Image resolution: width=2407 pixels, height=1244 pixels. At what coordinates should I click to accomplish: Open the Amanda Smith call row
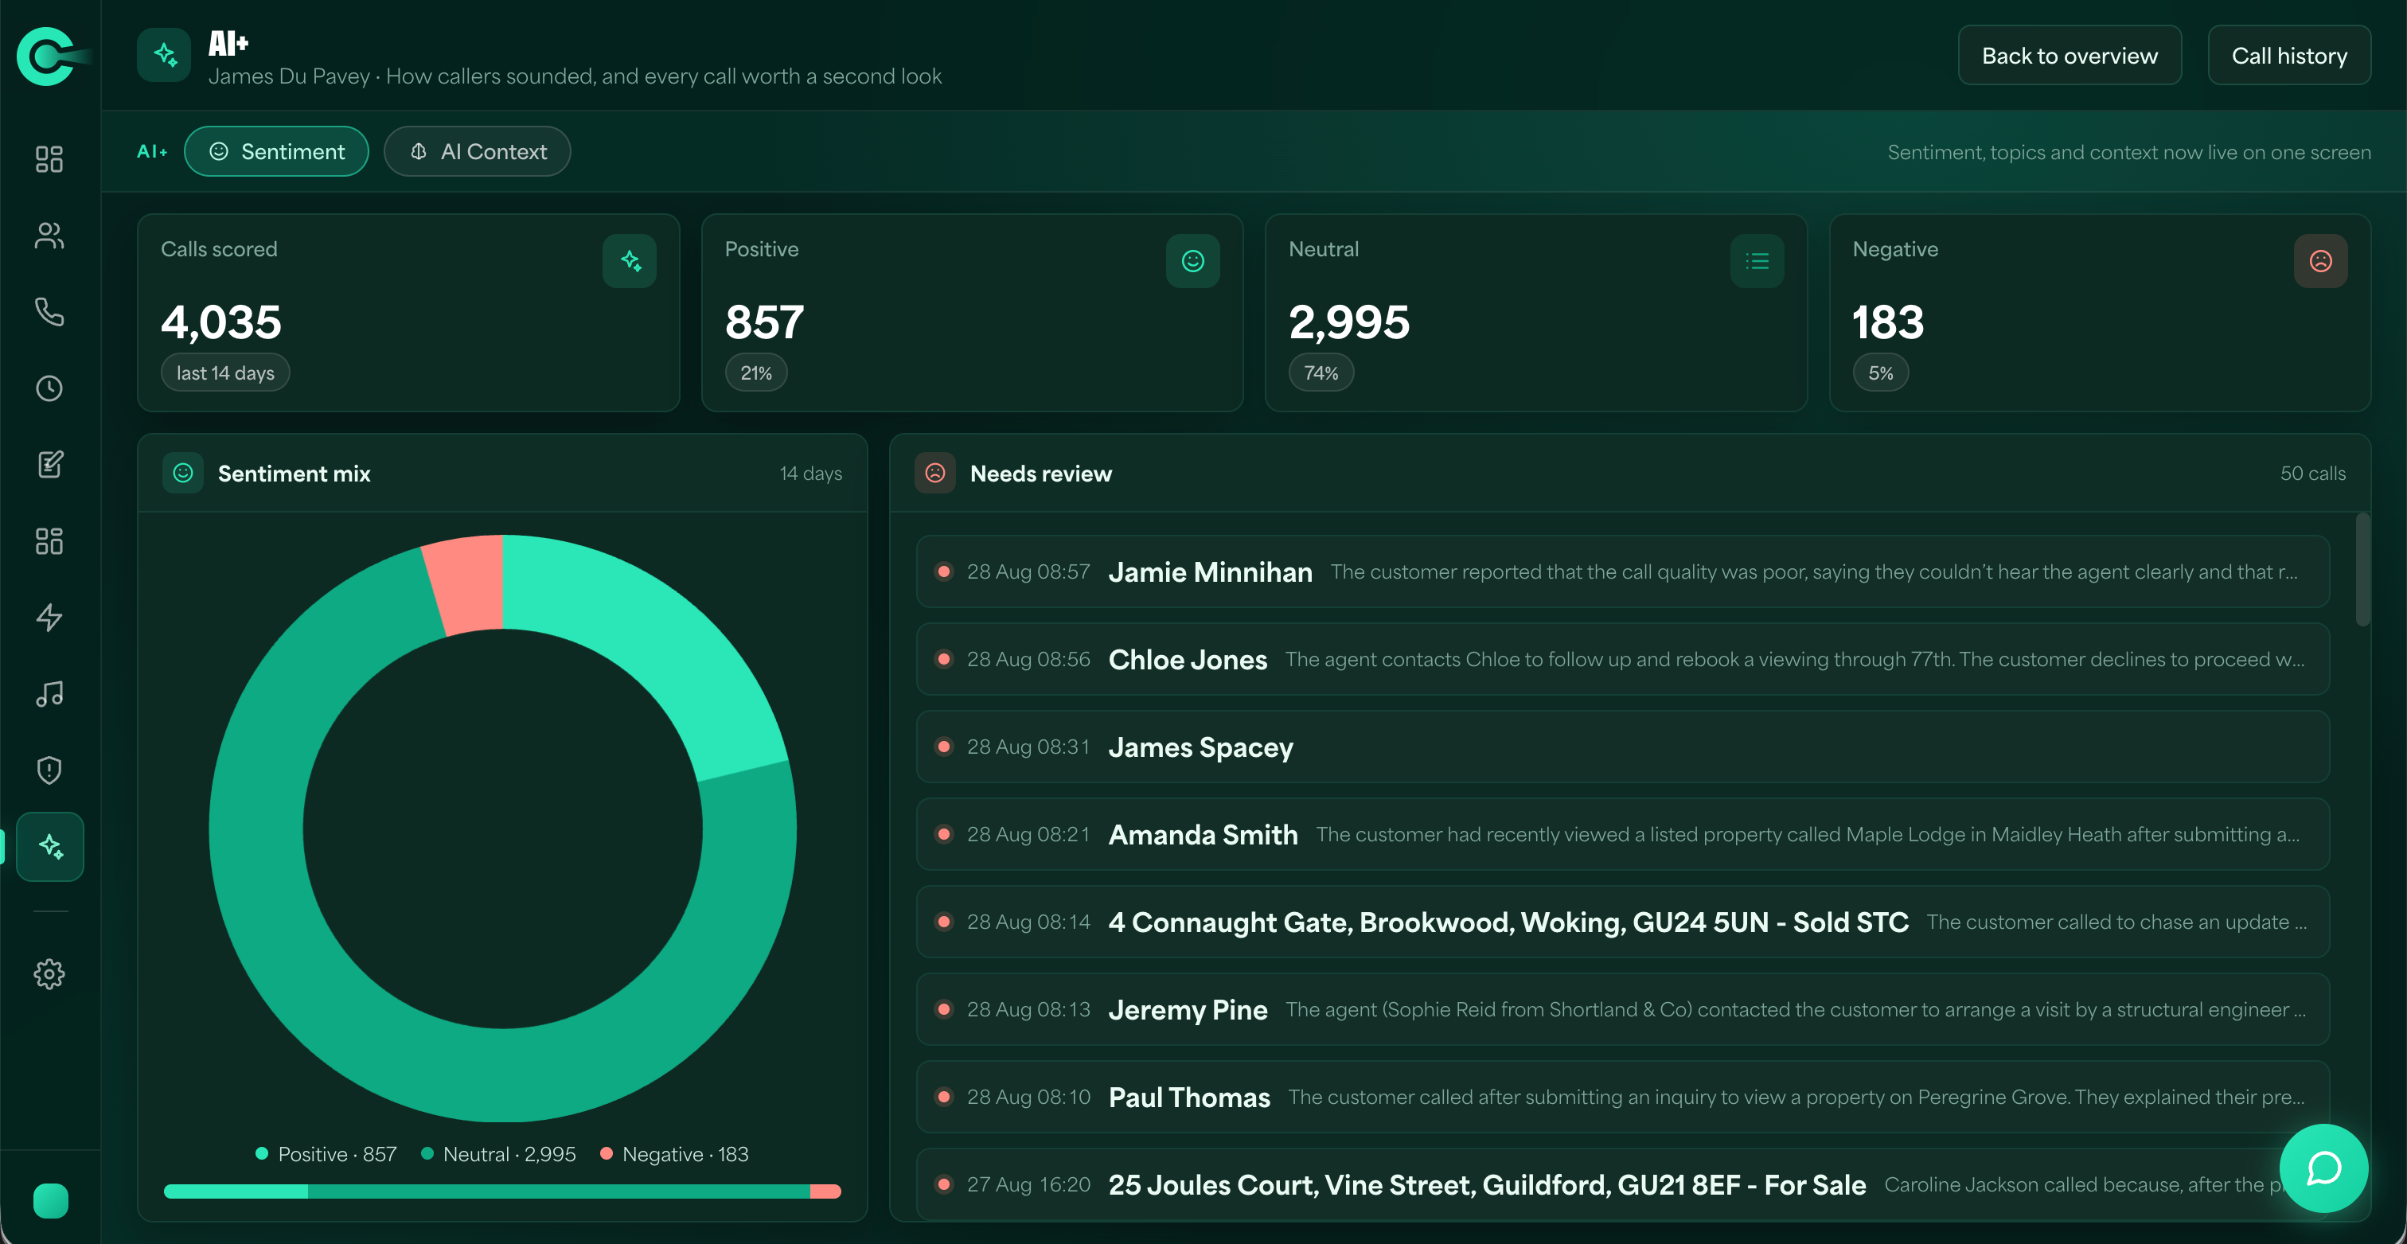pos(1623,833)
